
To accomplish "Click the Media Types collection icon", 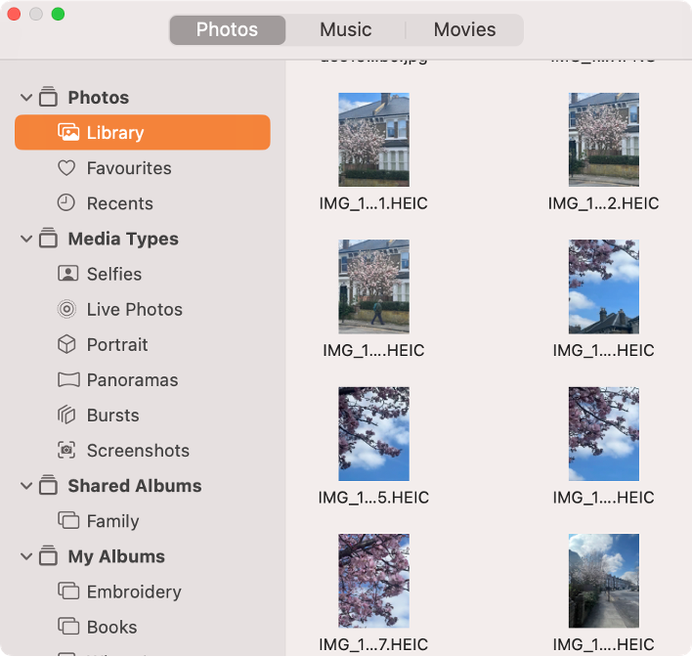I will pos(48,238).
